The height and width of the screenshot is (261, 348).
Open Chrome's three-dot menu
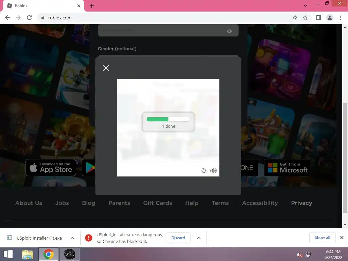(341, 18)
